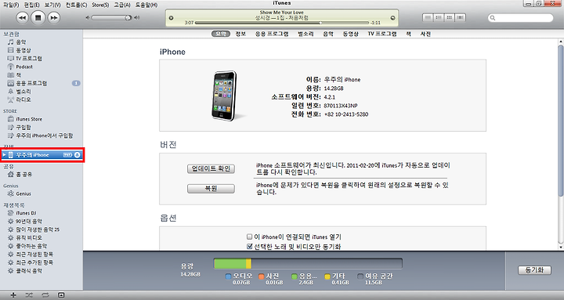Open the 편집(E) menu
The image size is (564, 300).
point(31,5)
